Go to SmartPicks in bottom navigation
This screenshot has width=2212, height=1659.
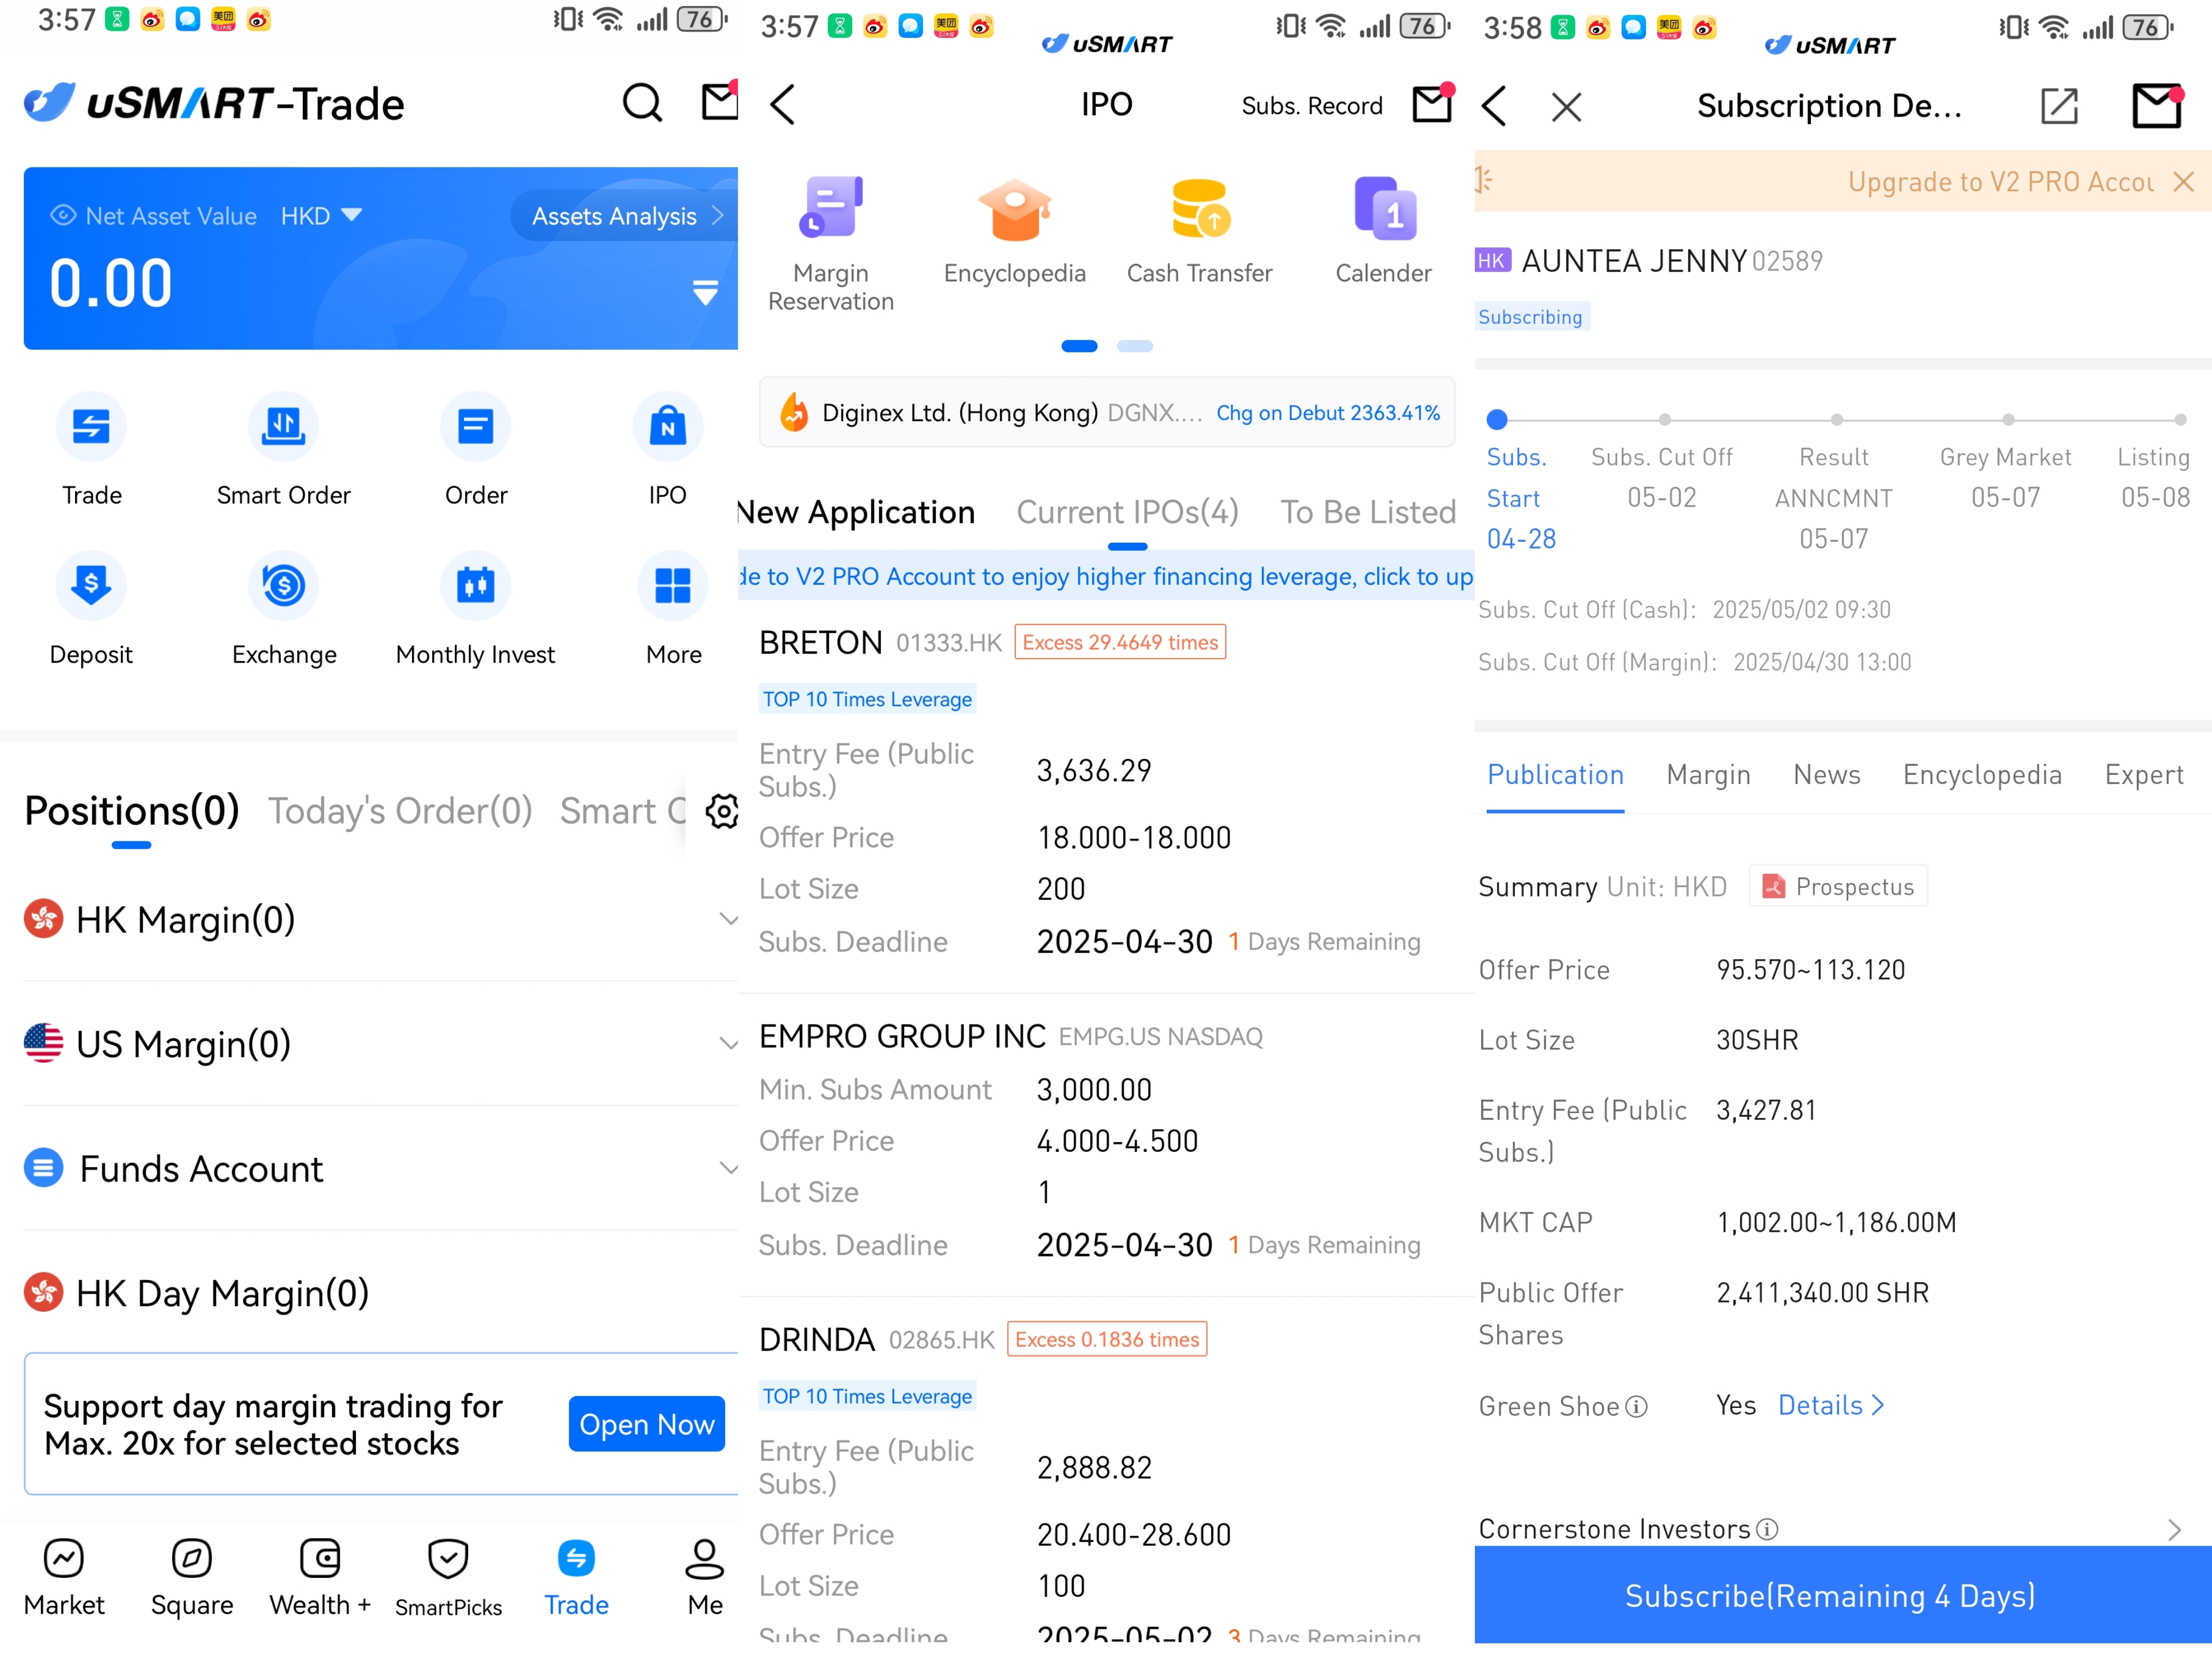coord(448,1578)
